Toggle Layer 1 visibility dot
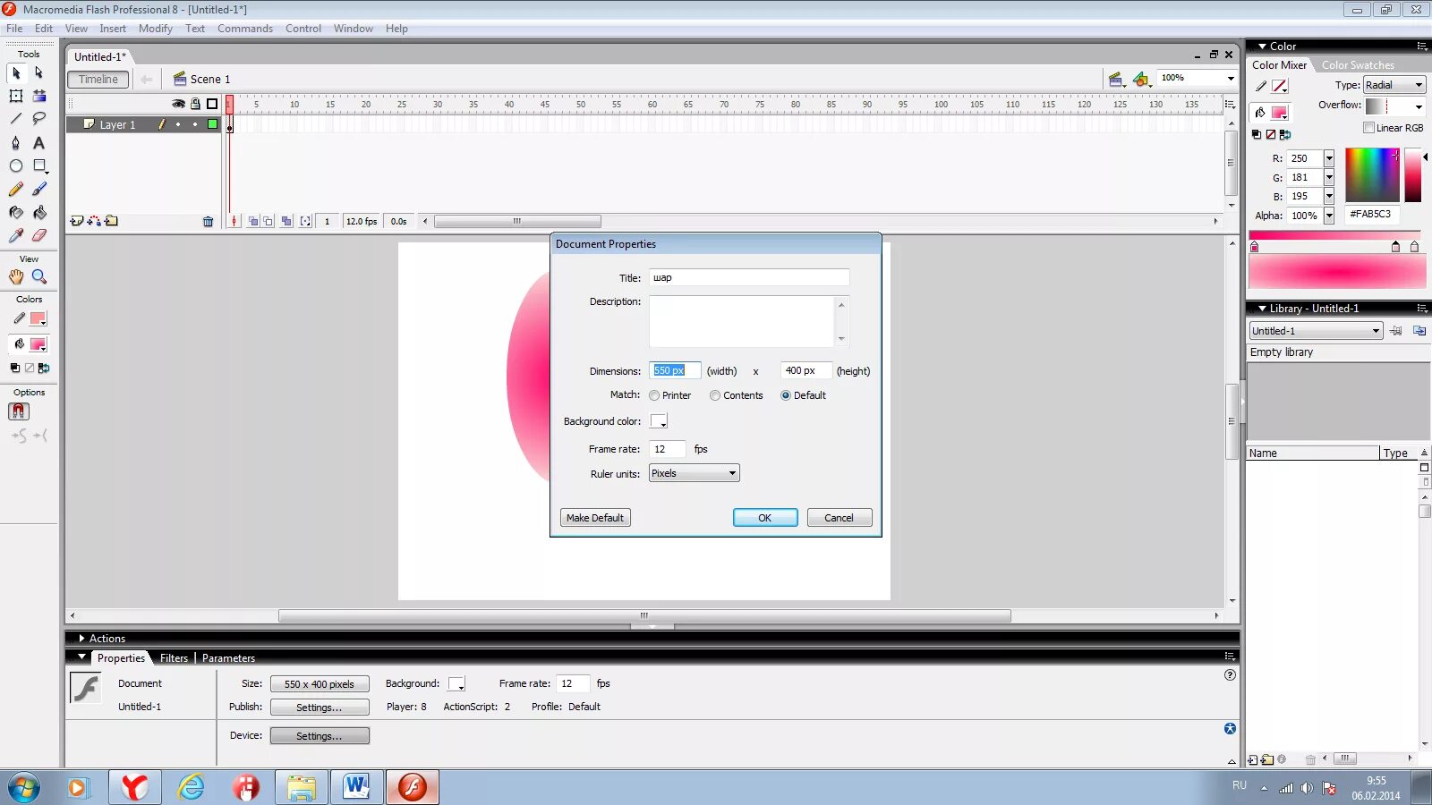1432x805 pixels. coord(178,125)
